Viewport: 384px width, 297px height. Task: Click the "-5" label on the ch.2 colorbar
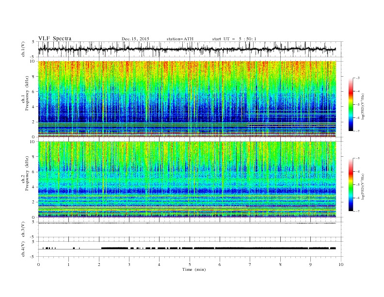tap(358, 185)
